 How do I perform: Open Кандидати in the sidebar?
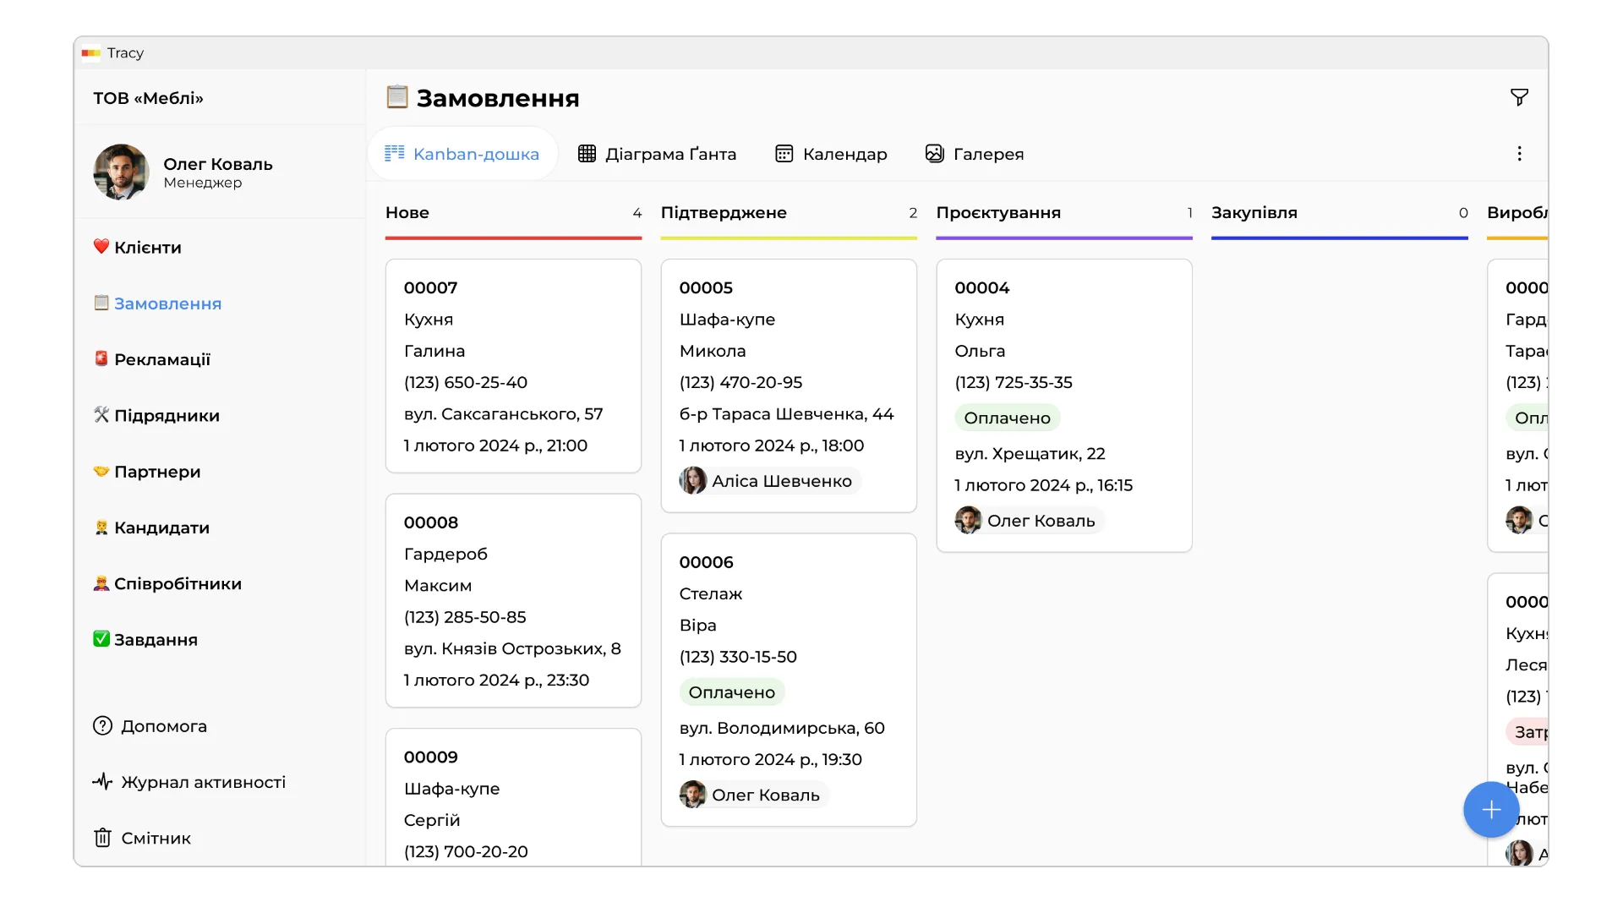pos(161,528)
